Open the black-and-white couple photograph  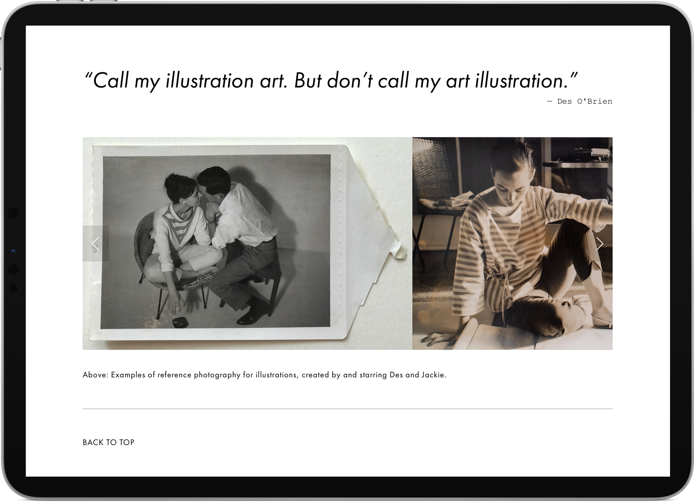[x=247, y=243]
